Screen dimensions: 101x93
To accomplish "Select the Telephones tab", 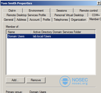I will coord(61,20).
